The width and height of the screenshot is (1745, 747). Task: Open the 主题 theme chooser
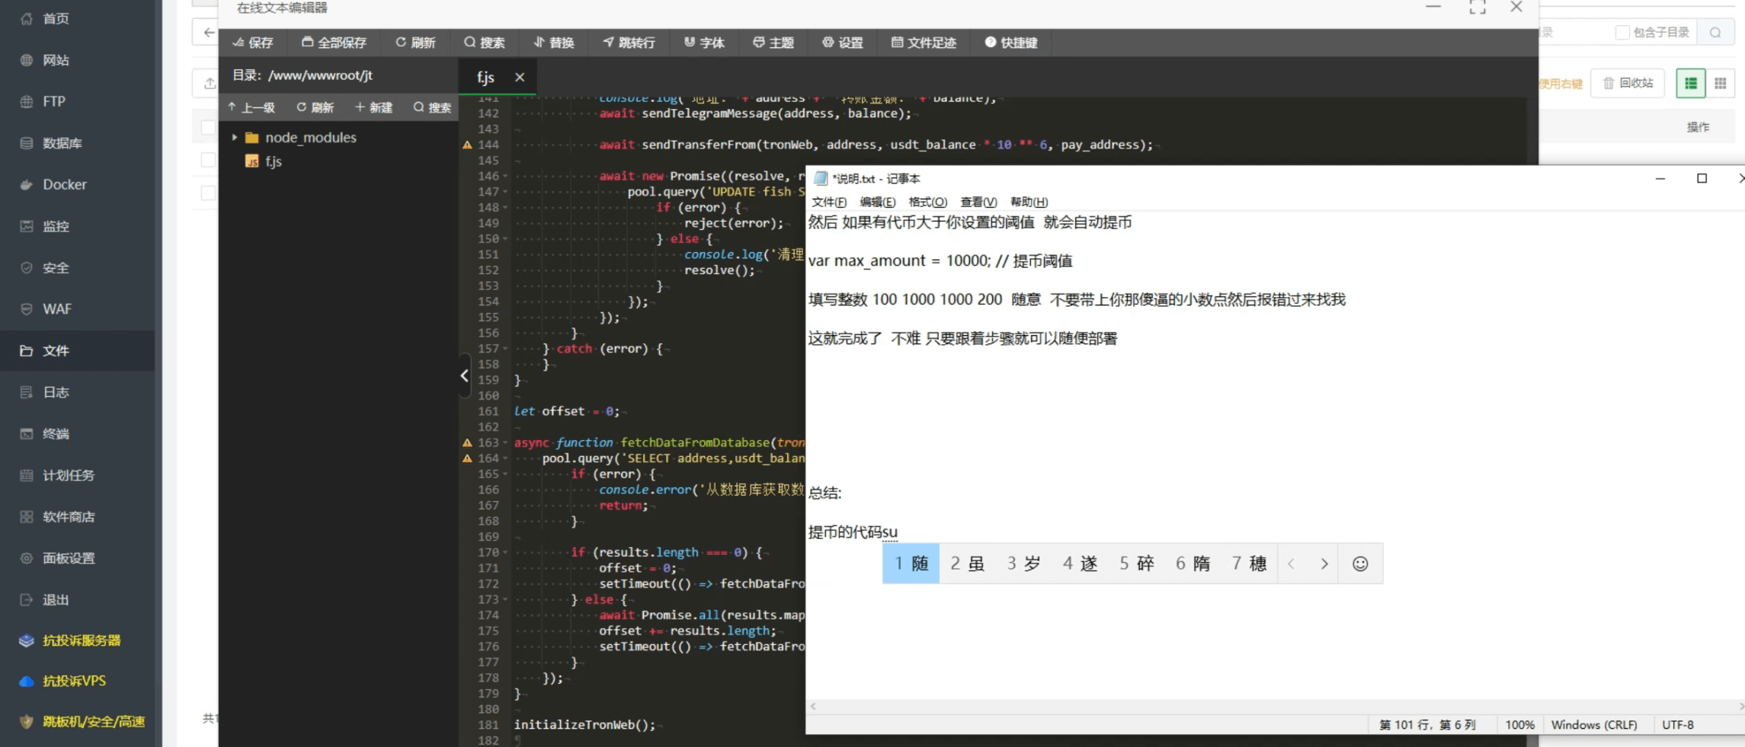coord(773,43)
